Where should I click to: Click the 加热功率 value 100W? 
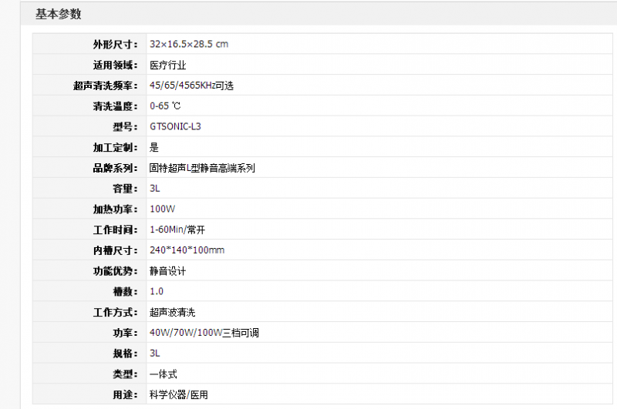coord(162,209)
